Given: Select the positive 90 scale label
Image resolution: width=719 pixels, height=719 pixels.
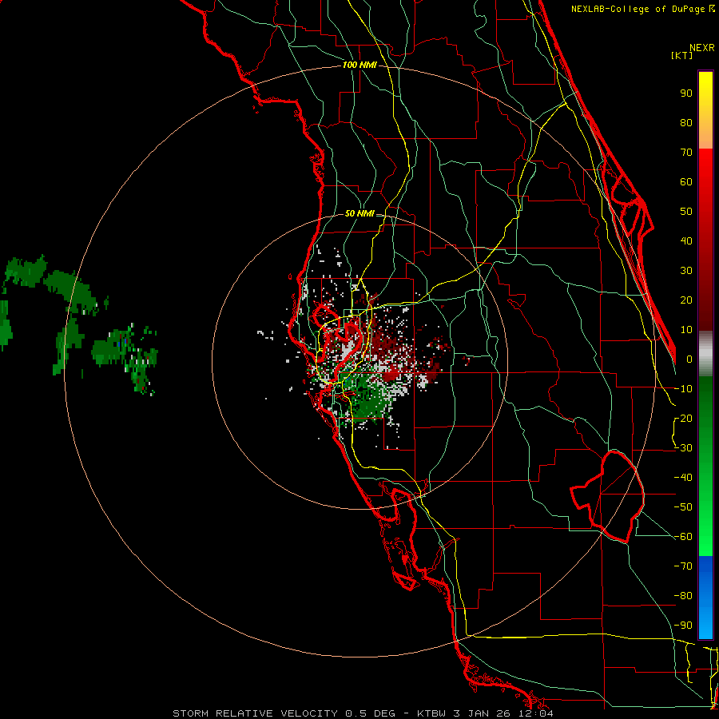Looking at the screenshot, I should pos(686,93).
